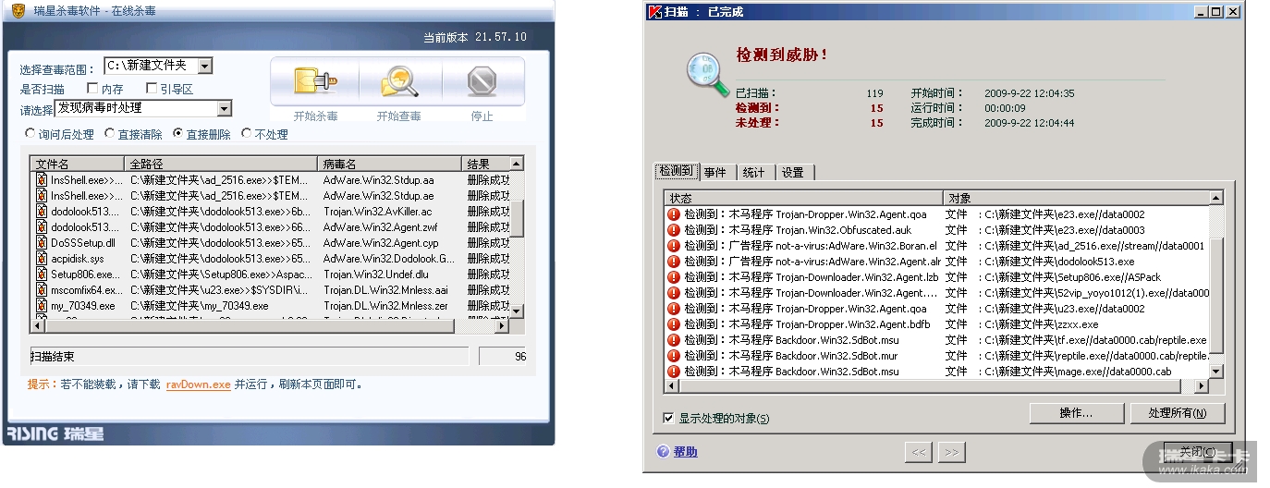Screen dimensions: 1270x488
Task: Select the 询问后处理 radio button
Action: (x=30, y=134)
